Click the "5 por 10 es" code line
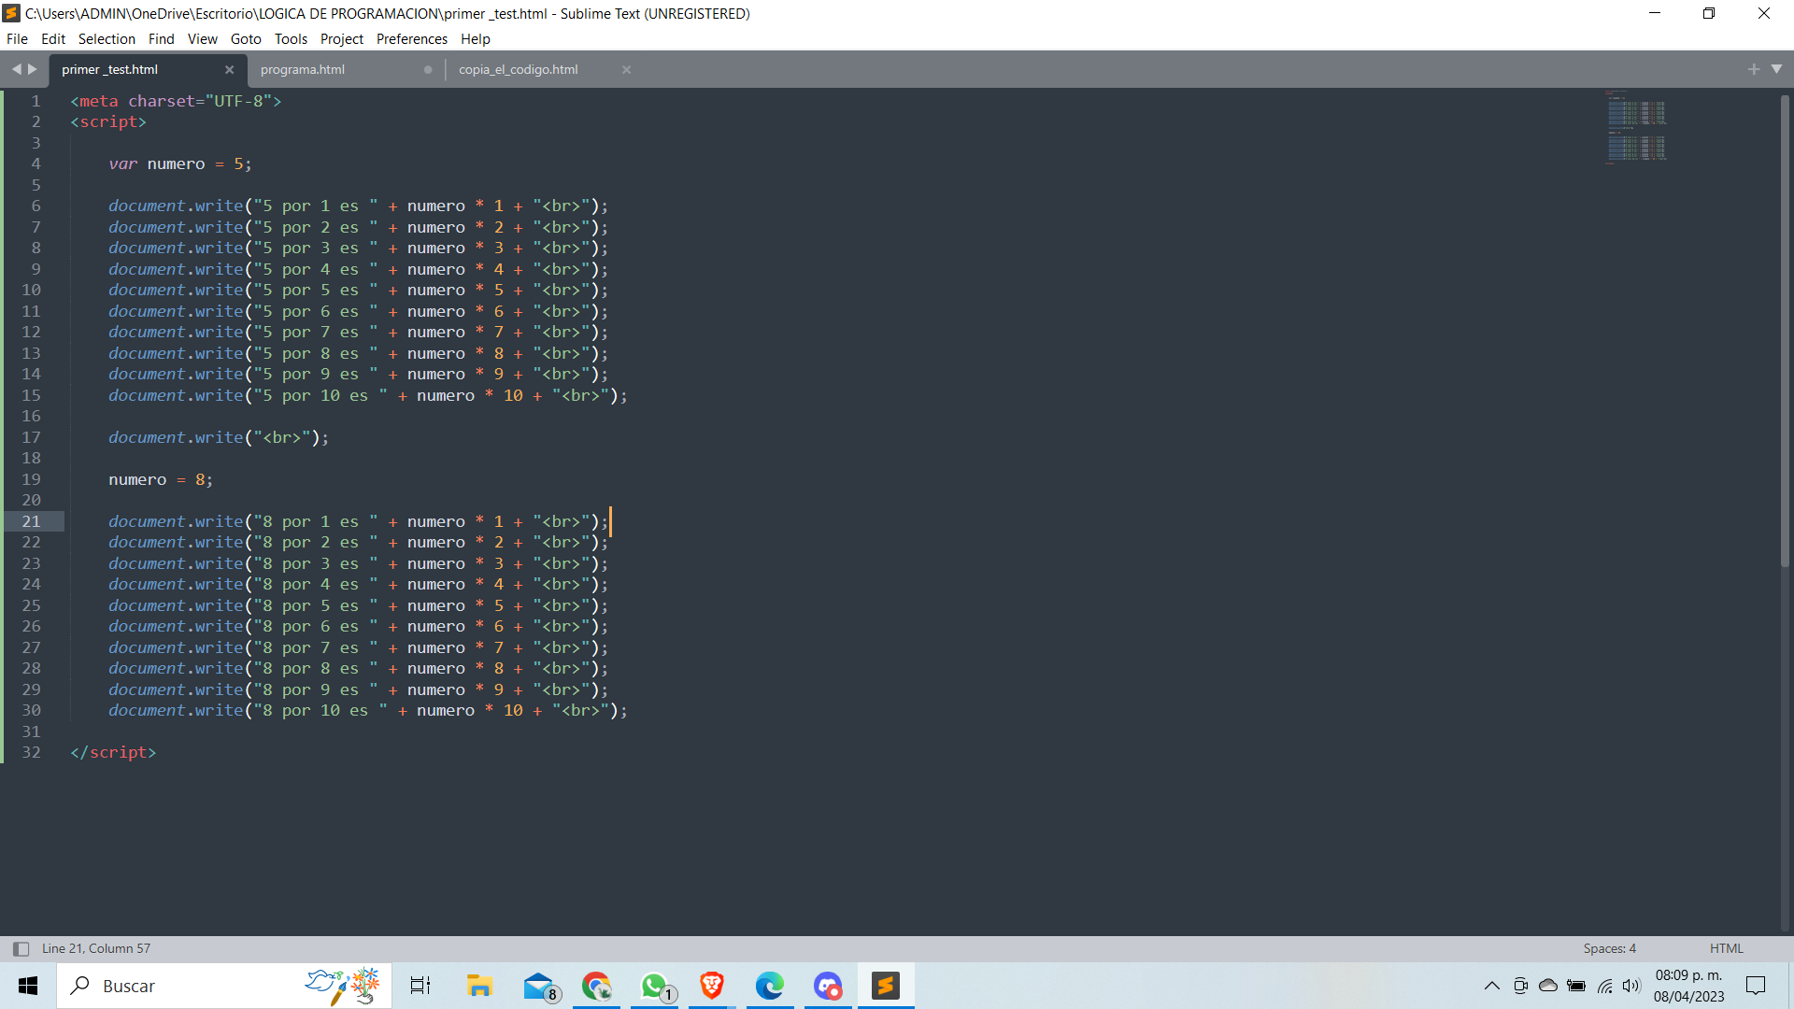Viewport: 1794px width, 1009px height. 368,396
